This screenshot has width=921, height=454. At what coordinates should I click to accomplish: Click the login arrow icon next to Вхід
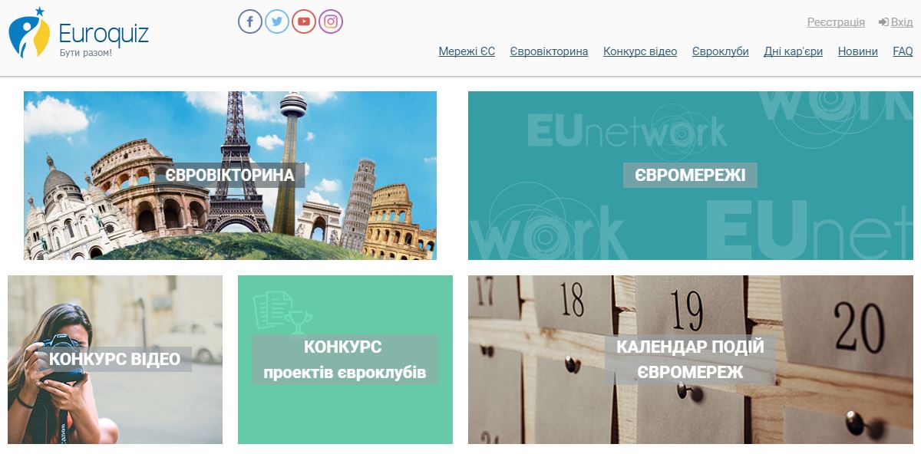click(x=883, y=22)
